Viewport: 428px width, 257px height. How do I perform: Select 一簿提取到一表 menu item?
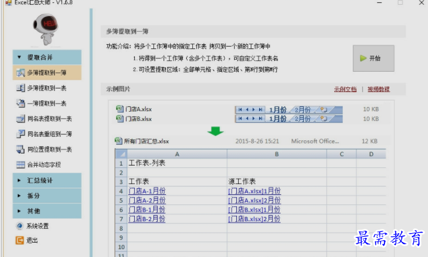[47, 103]
